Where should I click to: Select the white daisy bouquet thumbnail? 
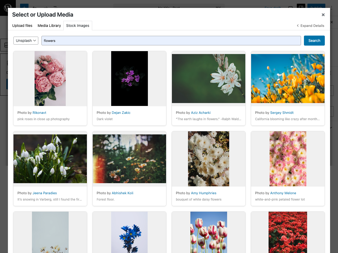click(x=209, y=159)
